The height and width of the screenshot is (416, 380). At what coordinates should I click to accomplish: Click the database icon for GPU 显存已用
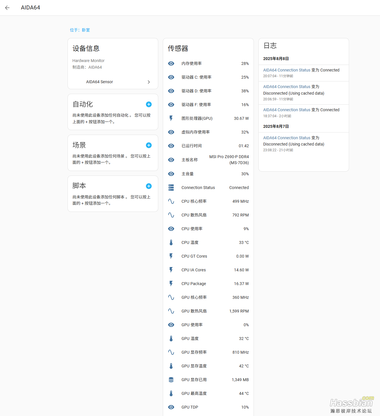pyautogui.click(x=171, y=380)
